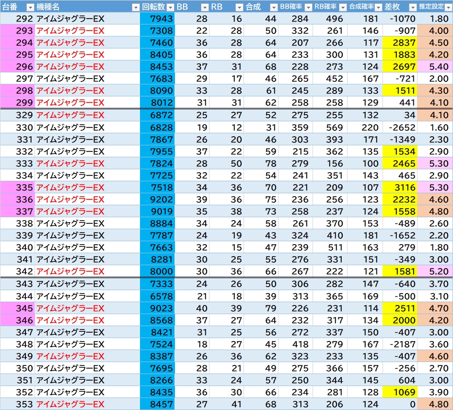Select difference cell -2187
The height and width of the screenshot is (410, 453).
pyautogui.click(x=400, y=344)
